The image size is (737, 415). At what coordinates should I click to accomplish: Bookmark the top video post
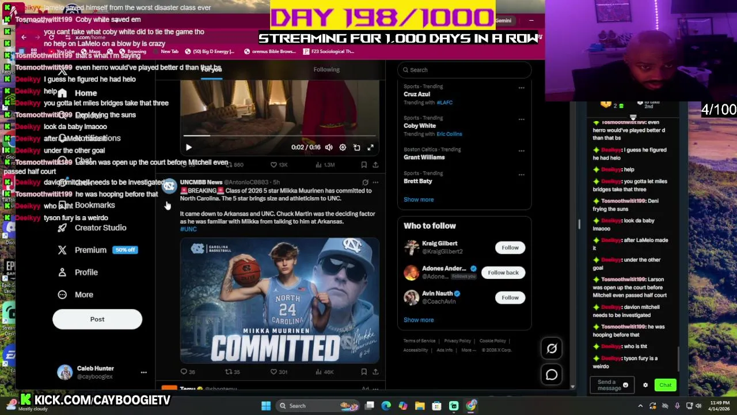pos(364,165)
